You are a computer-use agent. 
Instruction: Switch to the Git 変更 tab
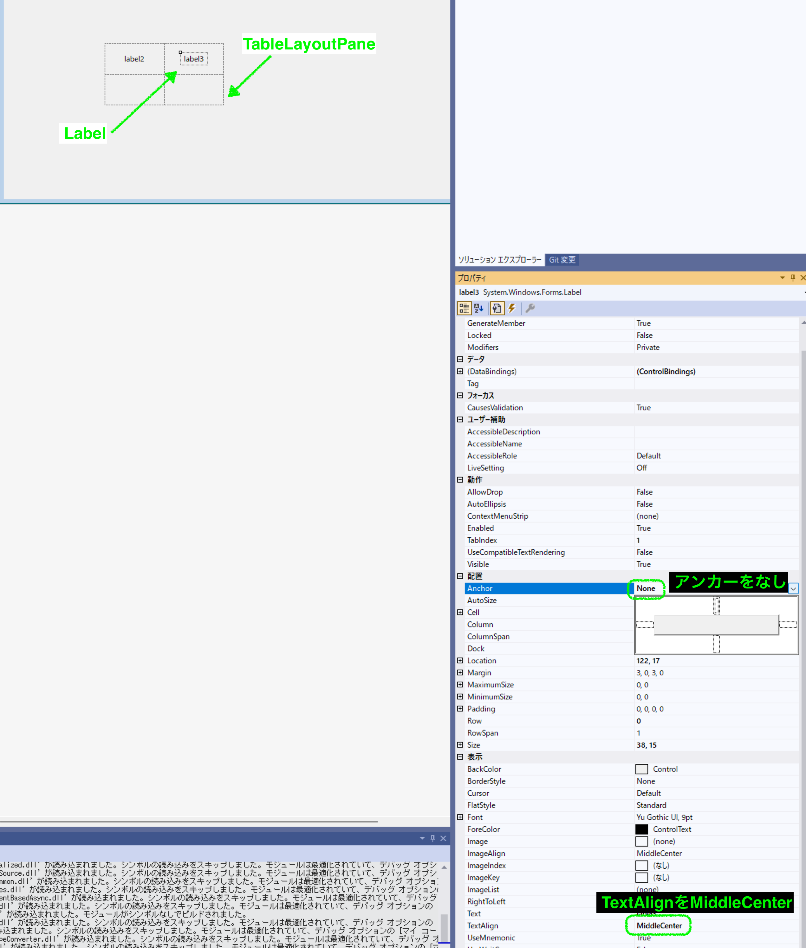(x=562, y=259)
